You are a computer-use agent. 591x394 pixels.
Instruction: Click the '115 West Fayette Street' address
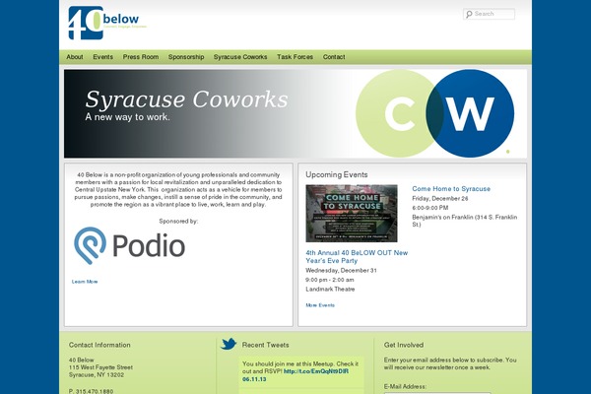(100, 367)
